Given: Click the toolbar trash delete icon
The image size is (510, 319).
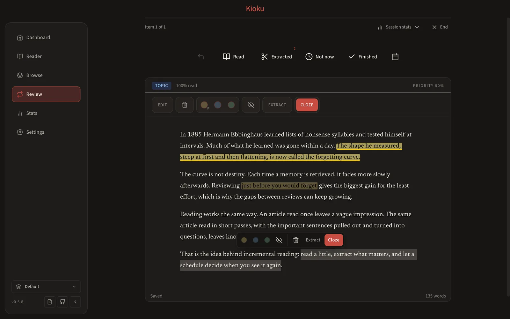Looking at the screenshot, I should 185,105.
